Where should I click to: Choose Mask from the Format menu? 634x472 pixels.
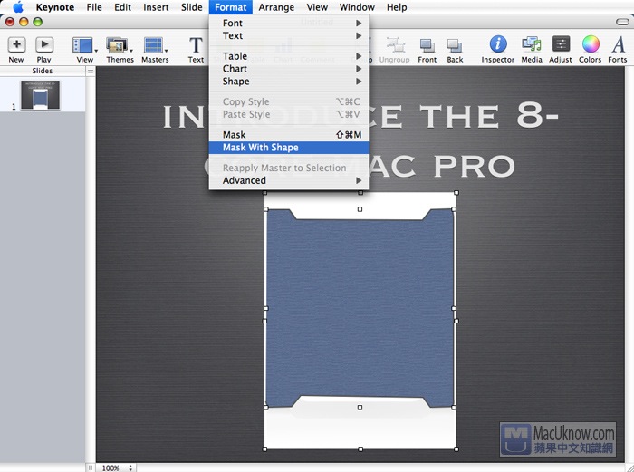click(289, 135)
